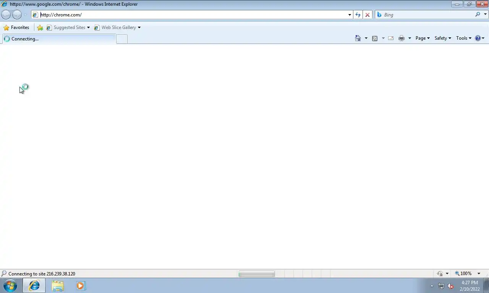
Task: Click the search magnifying glass button
Action: point(478,14)
